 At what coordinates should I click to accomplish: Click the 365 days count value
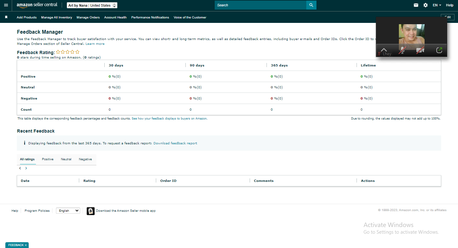272,109
